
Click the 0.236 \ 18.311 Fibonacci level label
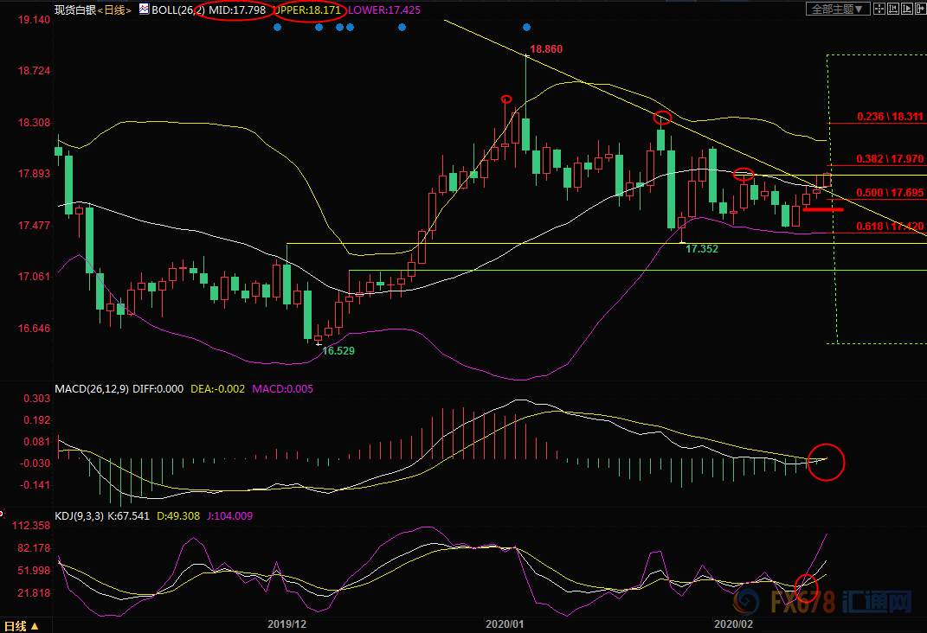890,116
